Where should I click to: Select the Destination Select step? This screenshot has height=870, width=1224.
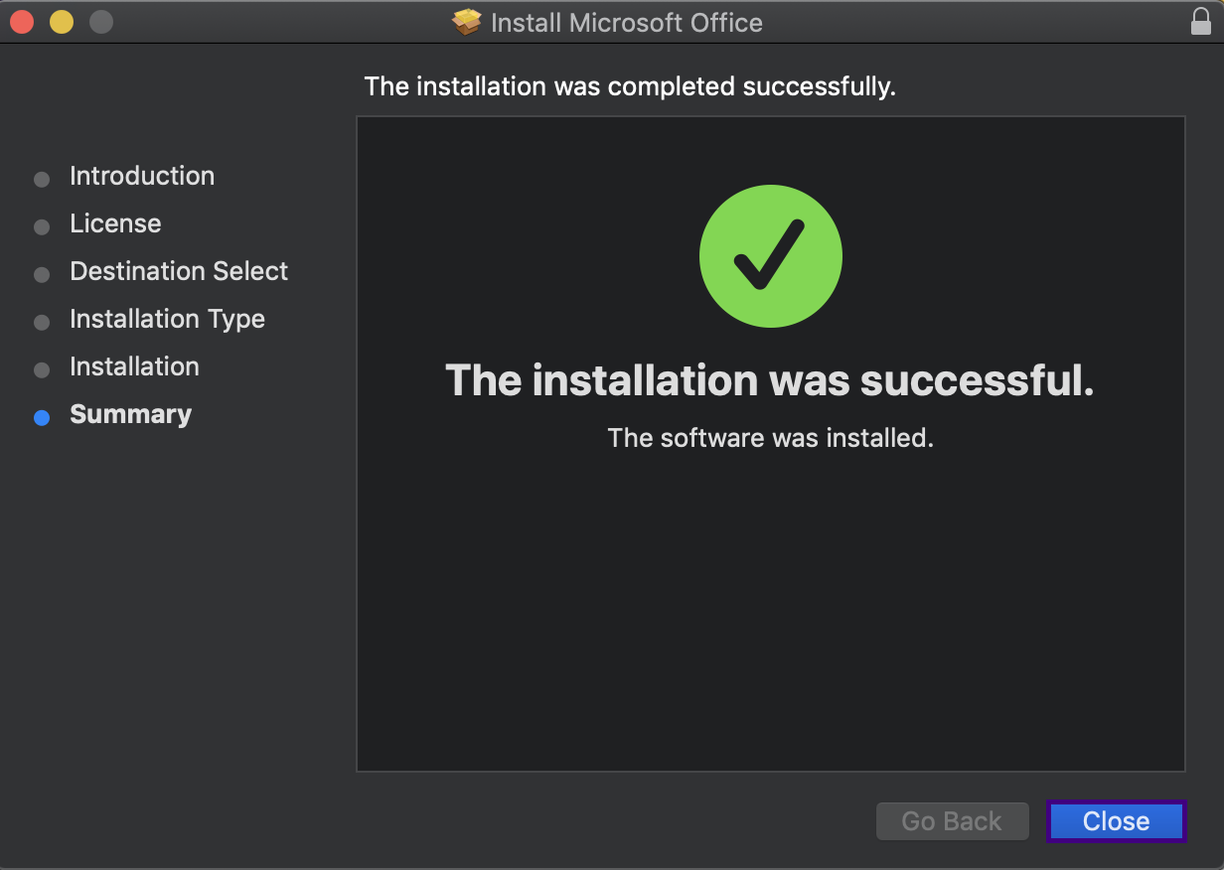[x=179, y=271]
